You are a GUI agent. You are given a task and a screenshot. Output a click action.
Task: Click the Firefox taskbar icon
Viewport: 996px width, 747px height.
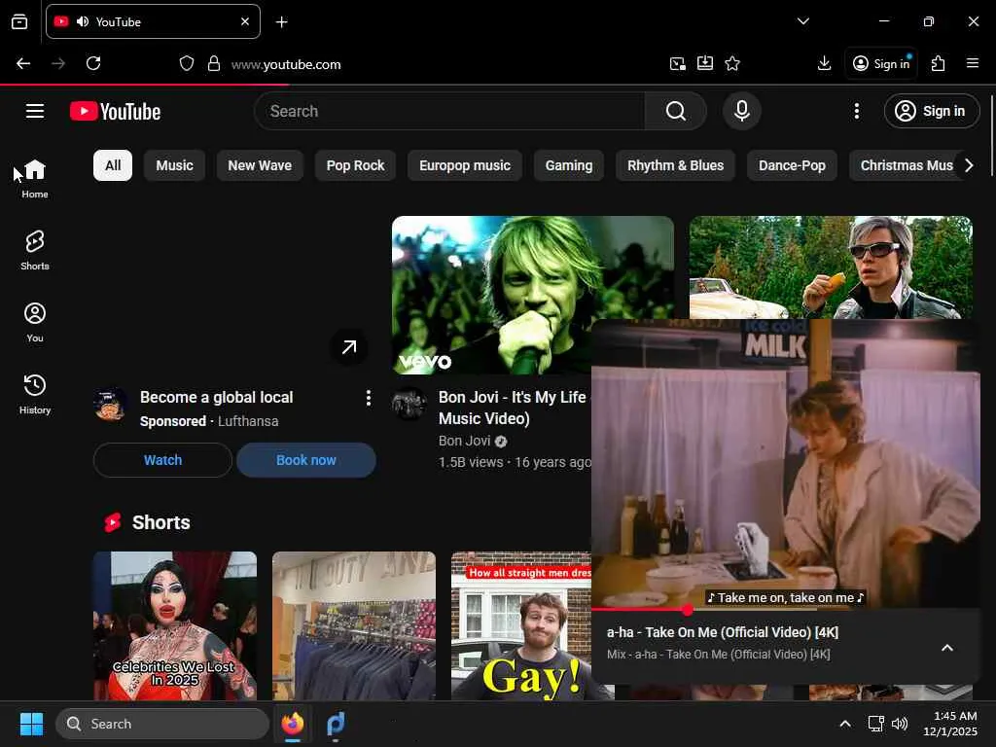(293, 724)
